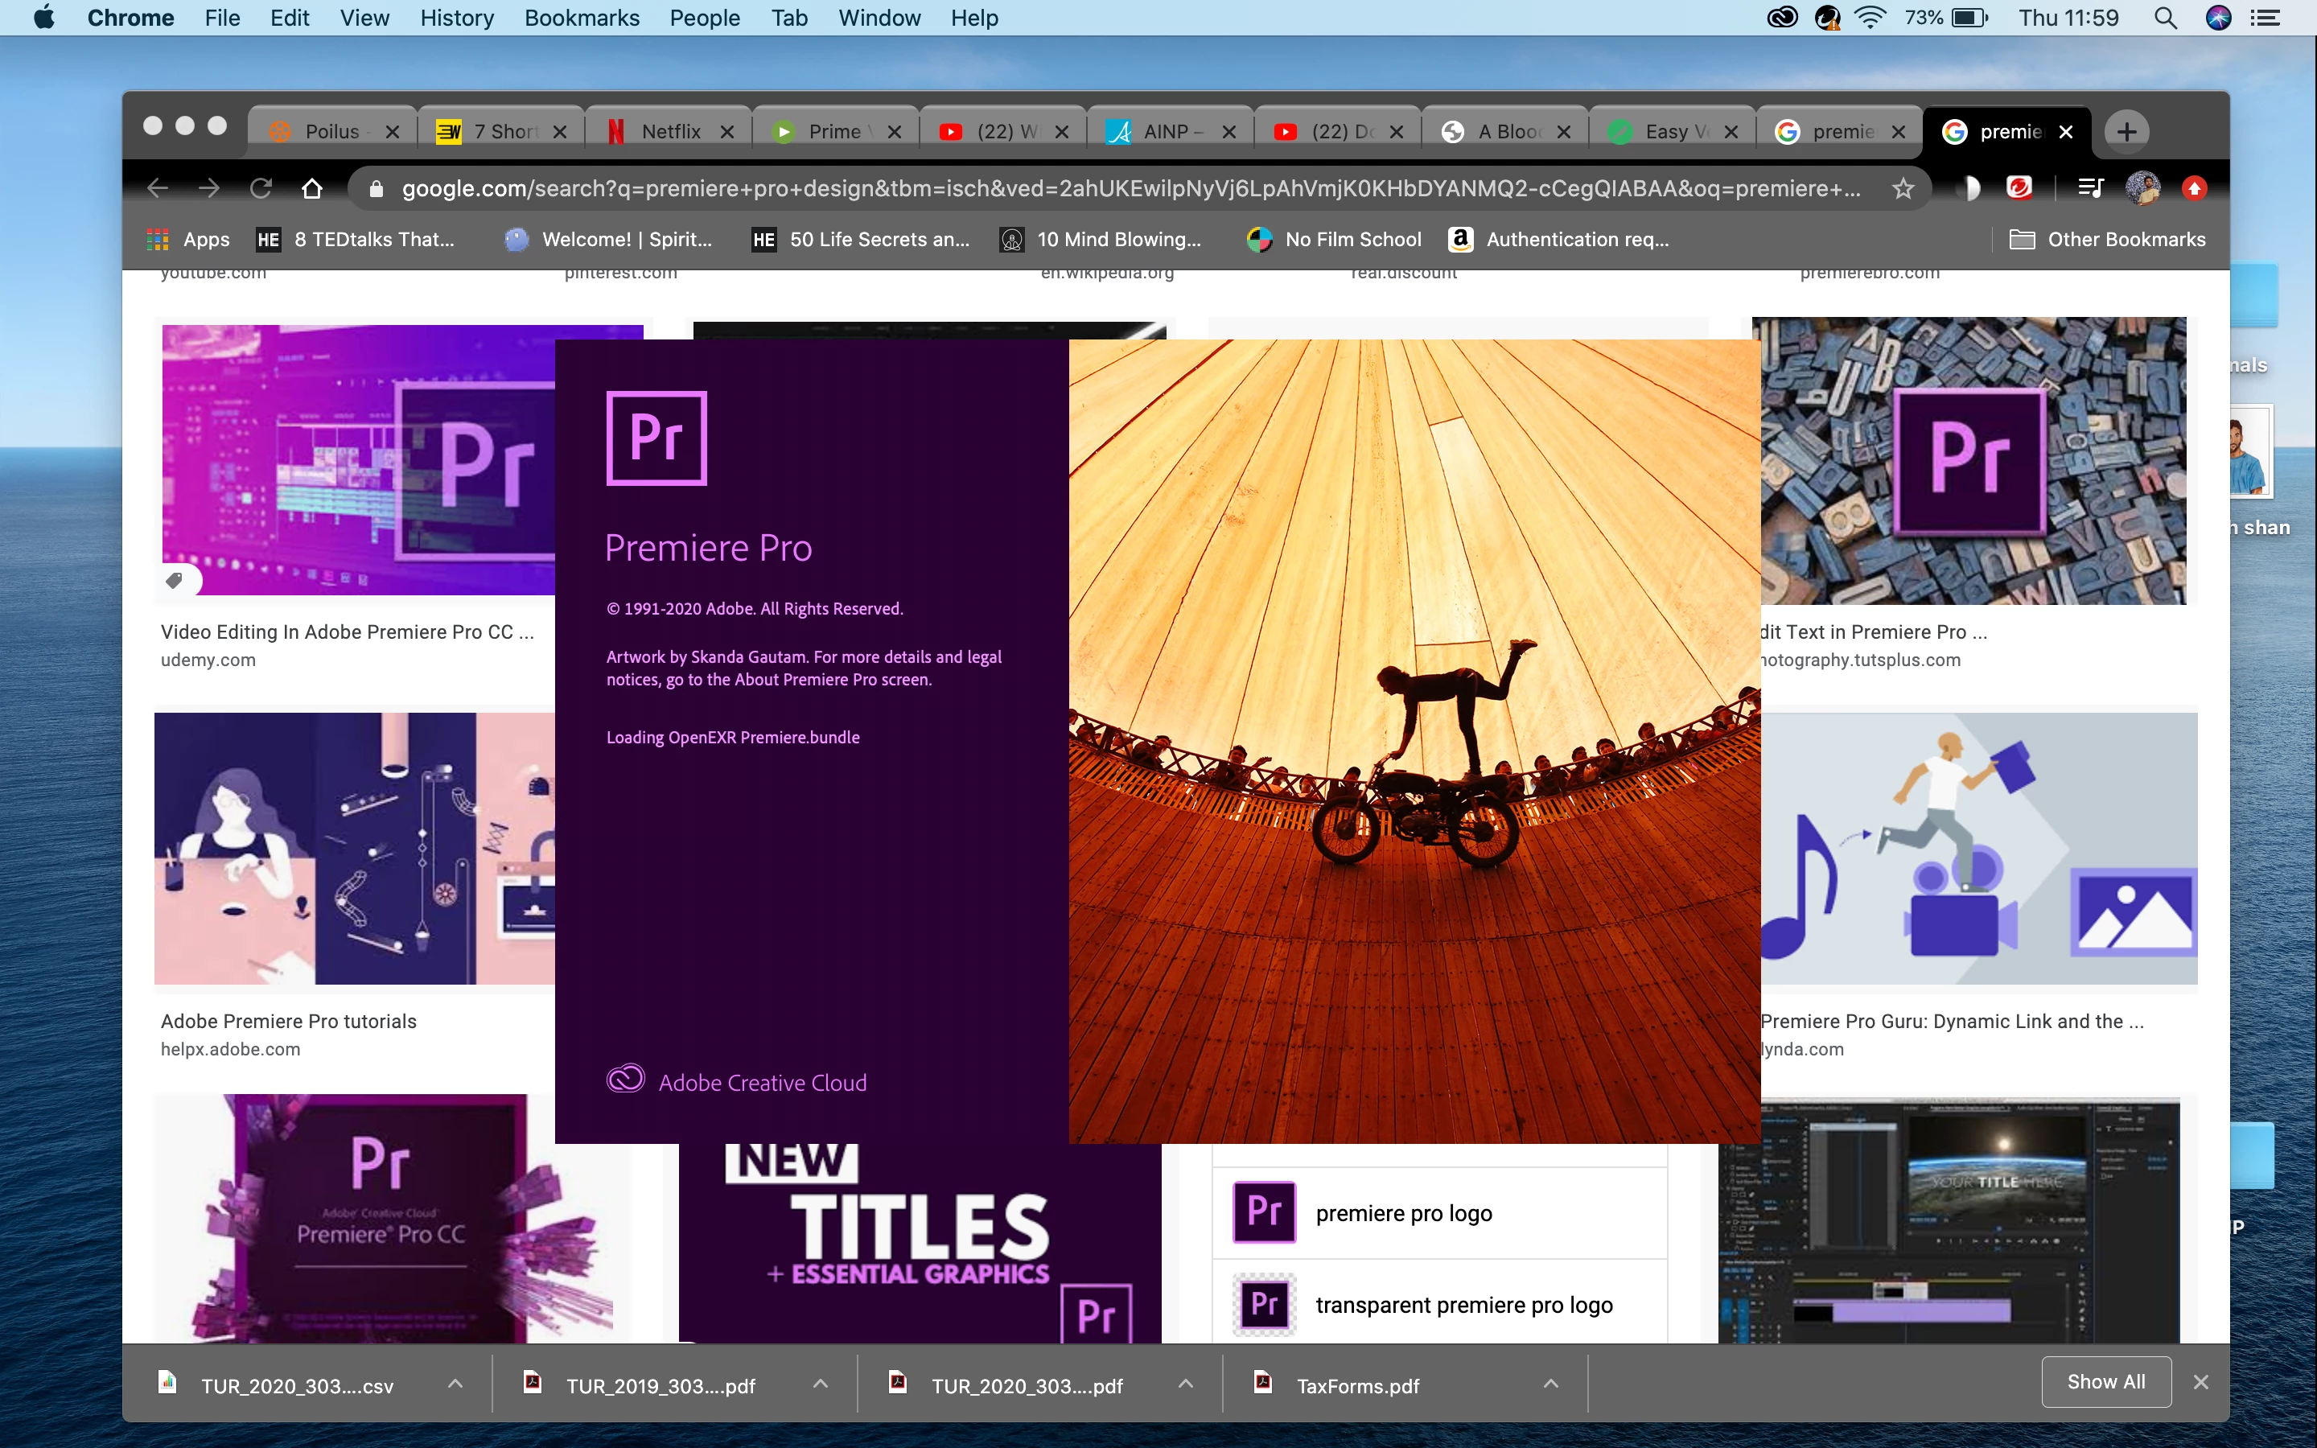The image size is (2317, 1448).
Task: Open the Welcome Spirit bookmark
Action: (x=609, y=240)
